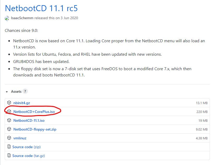Download the nbinit4.gz file
This screenshot has height=165, width=218.
(22, 103)
